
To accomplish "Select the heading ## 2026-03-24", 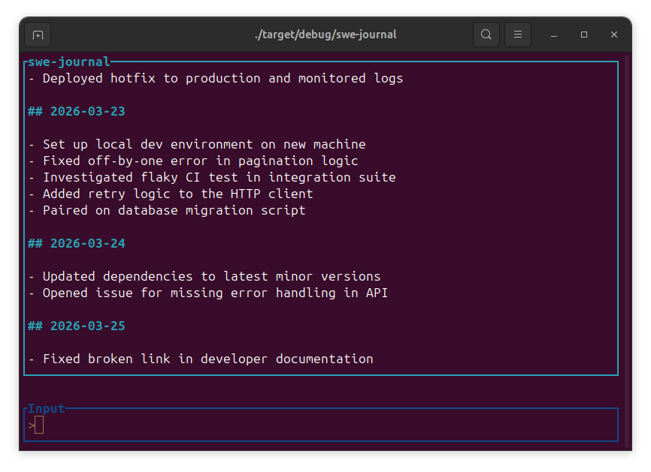I will point(77,244).
